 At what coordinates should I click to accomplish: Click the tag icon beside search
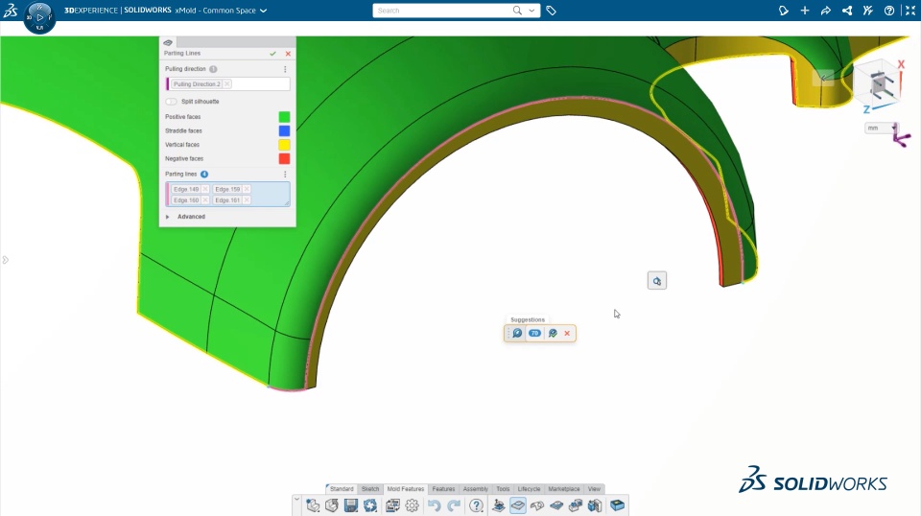click(x=551, y=11)
